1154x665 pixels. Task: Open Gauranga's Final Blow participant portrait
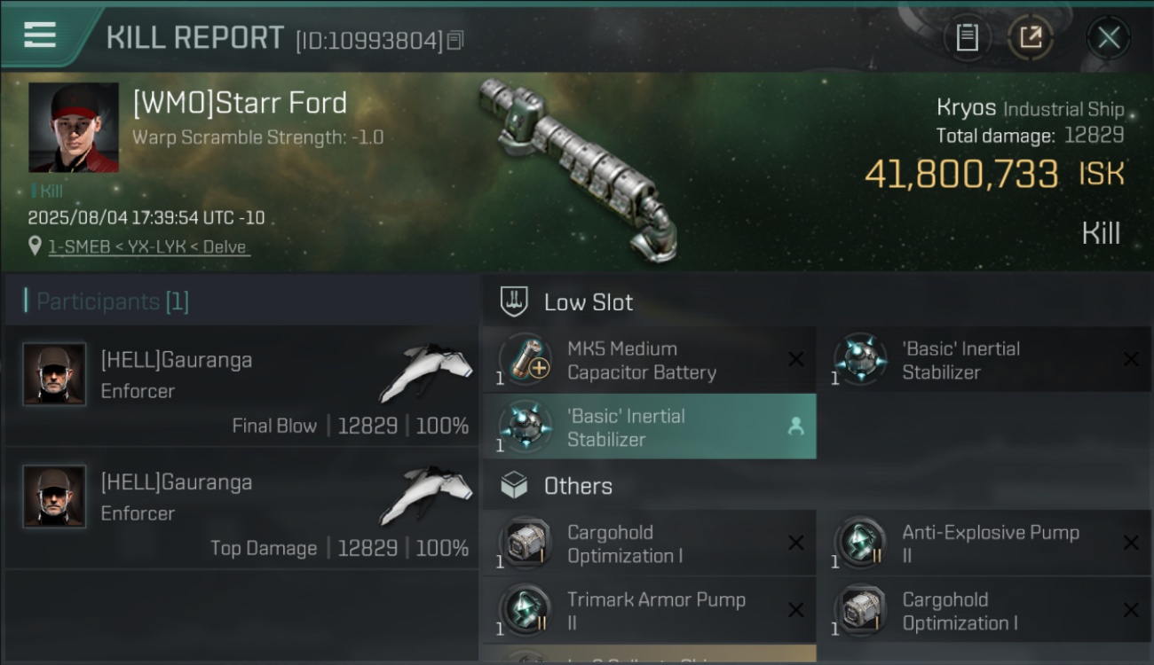tap(54, 374)
